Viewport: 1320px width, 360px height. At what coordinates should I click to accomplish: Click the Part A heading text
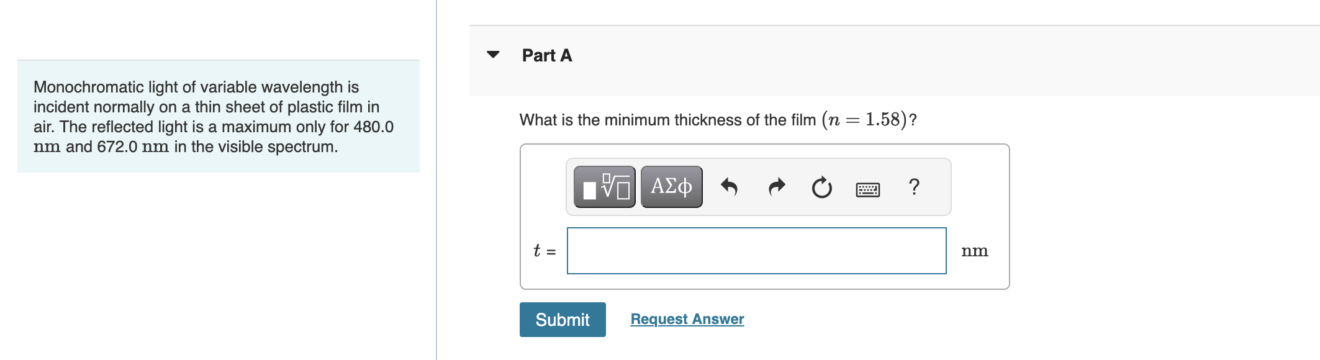point(546,56)
